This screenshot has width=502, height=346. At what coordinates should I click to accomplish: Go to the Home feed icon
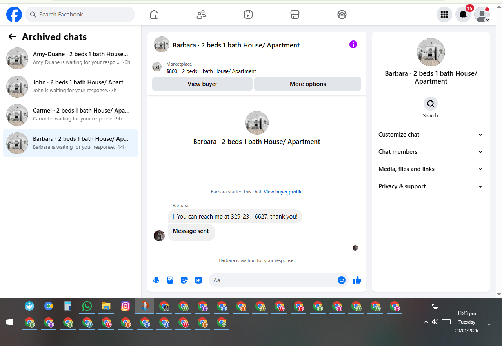[x=154, y=15]
